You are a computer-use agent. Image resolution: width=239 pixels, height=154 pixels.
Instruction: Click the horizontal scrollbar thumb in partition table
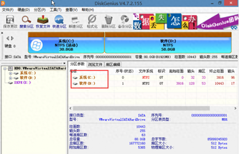(x=141, y=108)
